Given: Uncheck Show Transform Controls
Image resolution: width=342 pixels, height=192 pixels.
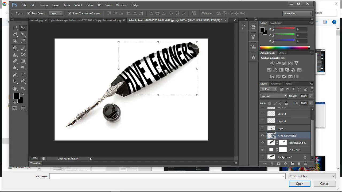Looking at the screenshot, I should [x=69, y=13].
